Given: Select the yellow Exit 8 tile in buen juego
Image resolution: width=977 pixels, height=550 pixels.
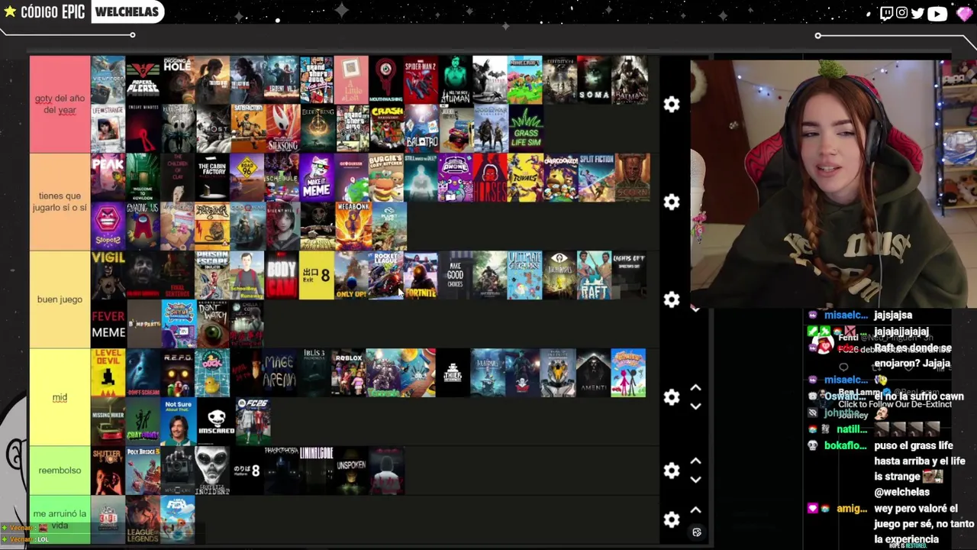Looking at the screenshot, I should [x=316, y=275].
